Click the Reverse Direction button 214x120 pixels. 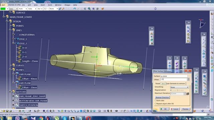pyautogui.click(x=162, y=97)
